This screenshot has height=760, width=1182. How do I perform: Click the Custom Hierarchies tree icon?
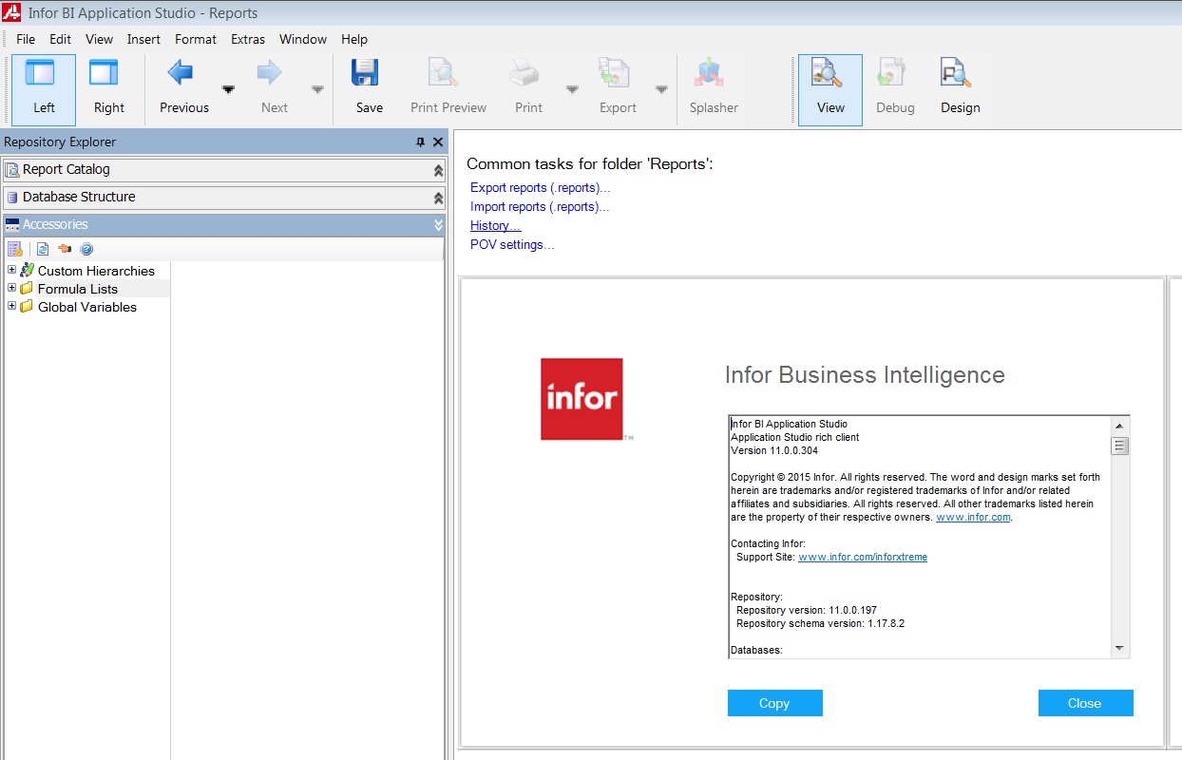coord(27,271)
